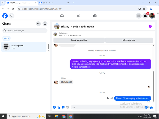Viewport: 159px width, 119px height.
Task: Click the 3147628997 message bubble
Action: pyautogui.click(x=66, y=82)
